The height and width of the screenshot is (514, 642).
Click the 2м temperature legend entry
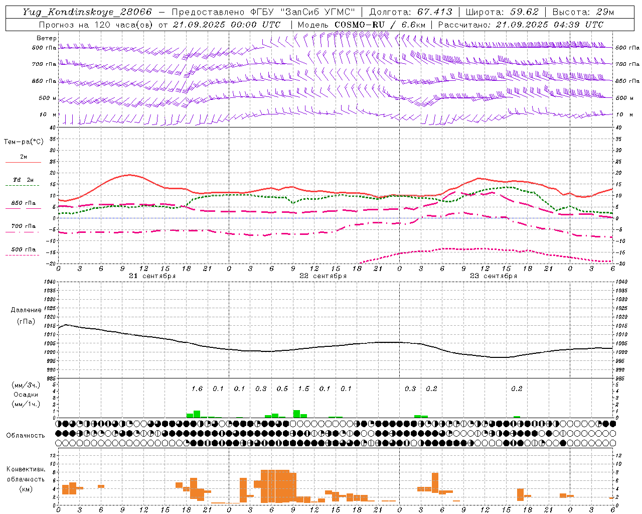24,157
